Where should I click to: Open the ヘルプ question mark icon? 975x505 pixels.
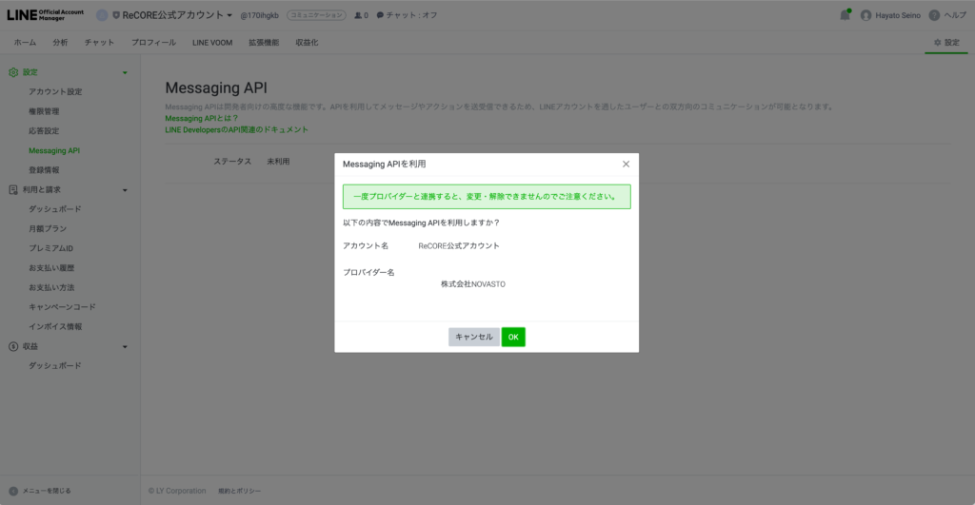pos(934,15)
